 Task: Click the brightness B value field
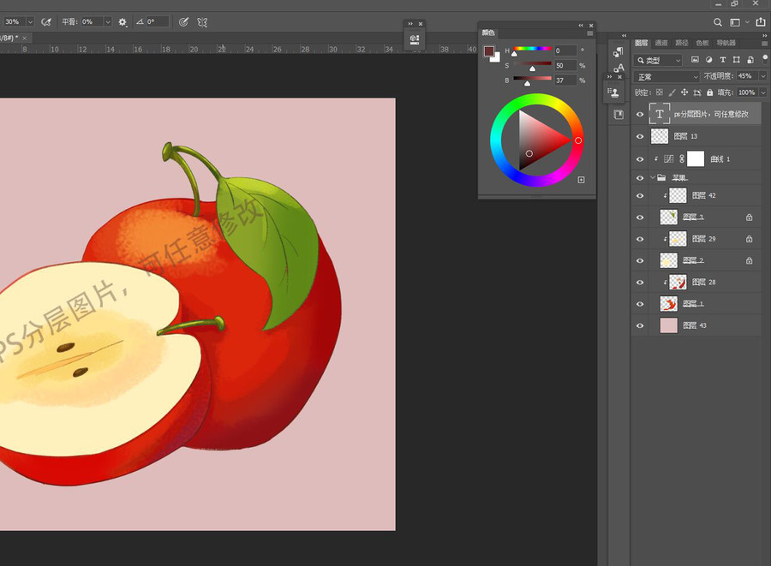click(x=565, y=80)
